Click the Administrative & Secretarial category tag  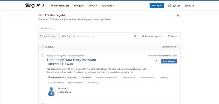coord(62,78)
